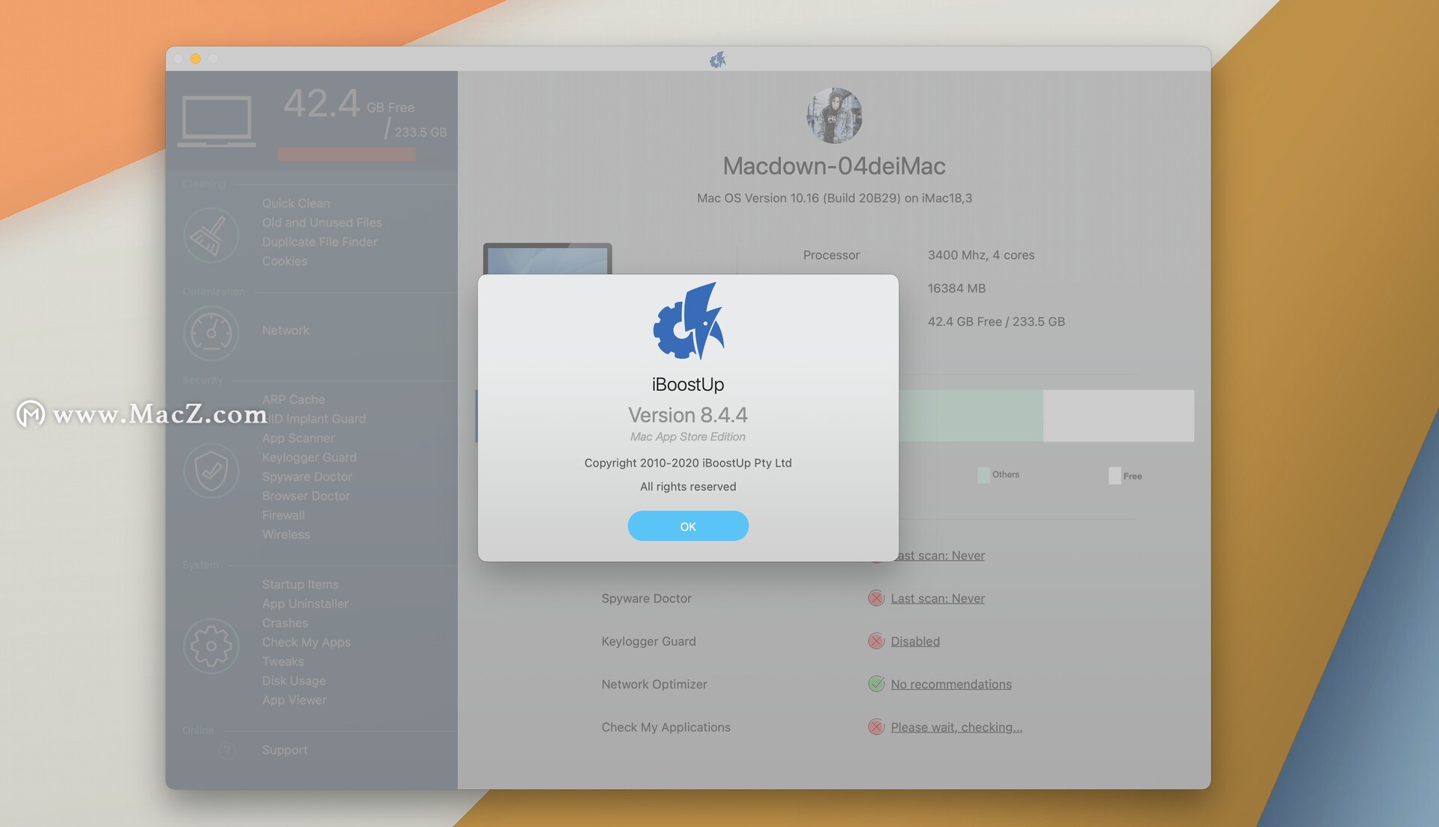Image resolution: width=1439 pixels, height=827 pixels.
Task: Open the Cleaning broom icon in sidebar
Action: 211,235
